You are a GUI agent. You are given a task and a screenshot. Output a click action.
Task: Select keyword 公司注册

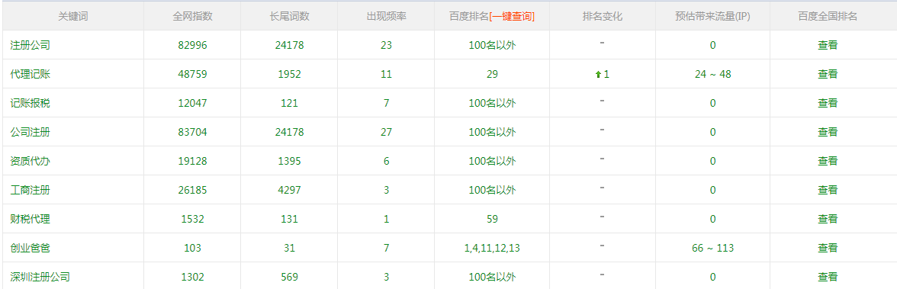[31, 132]
